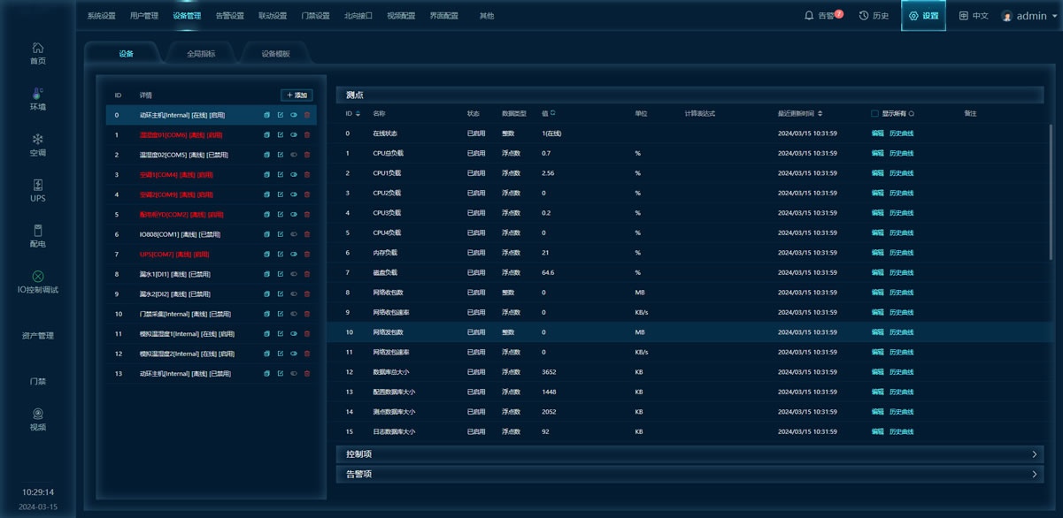The image size is (1063, 518).
Task: Toggle enable switch for 温湿度02[COM5]
Action: tap(294, 155)
